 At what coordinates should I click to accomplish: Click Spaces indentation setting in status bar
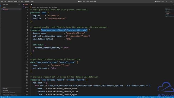(153, 97)
